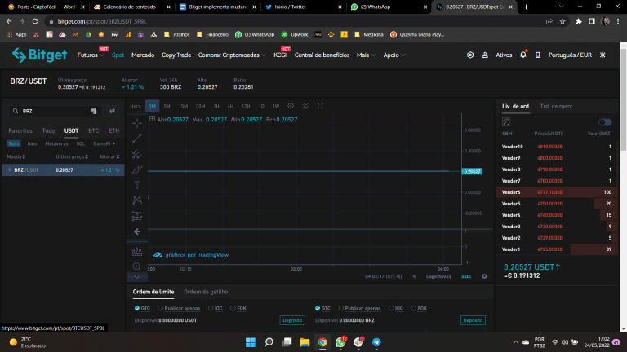Select the trend line drawing tool
The image size is (627, 352).
[137, 139]
